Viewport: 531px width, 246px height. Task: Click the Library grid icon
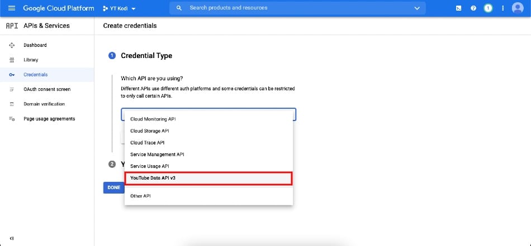(x=12, y=60)
